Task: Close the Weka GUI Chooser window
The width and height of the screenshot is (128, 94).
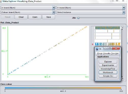Action: point(116,48)
